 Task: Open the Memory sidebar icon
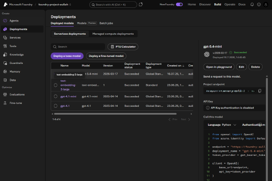(x=5, y=71)
